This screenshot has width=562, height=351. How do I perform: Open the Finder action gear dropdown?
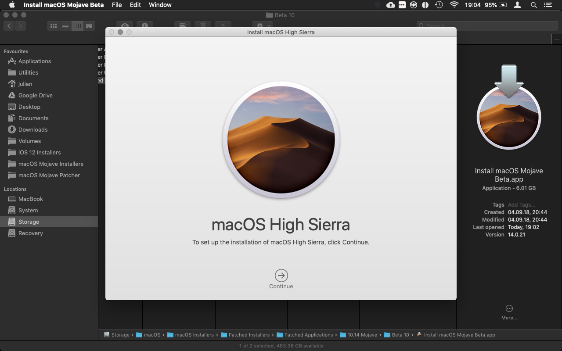point(263,26)
